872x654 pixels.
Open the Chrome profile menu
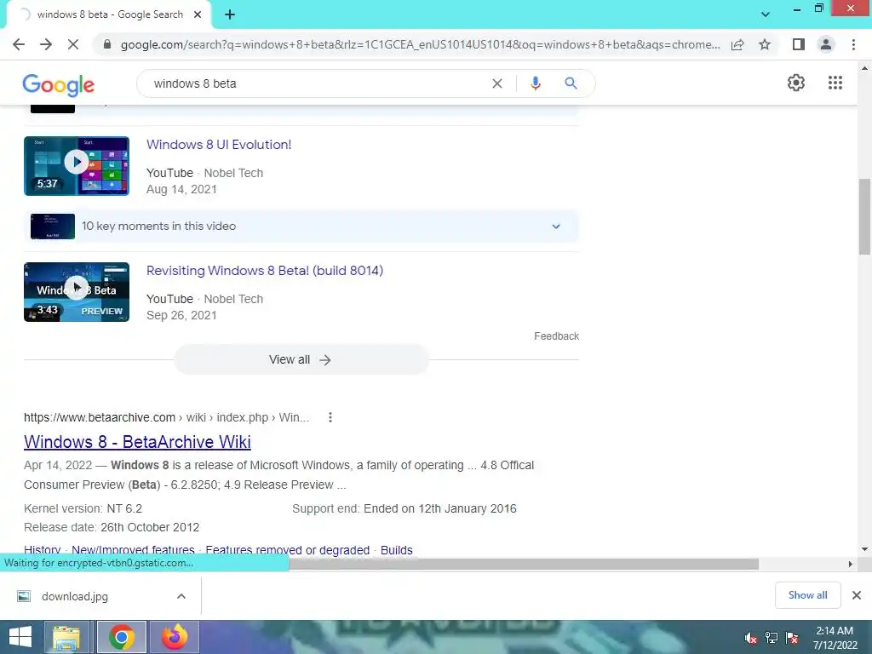[826, 44]
